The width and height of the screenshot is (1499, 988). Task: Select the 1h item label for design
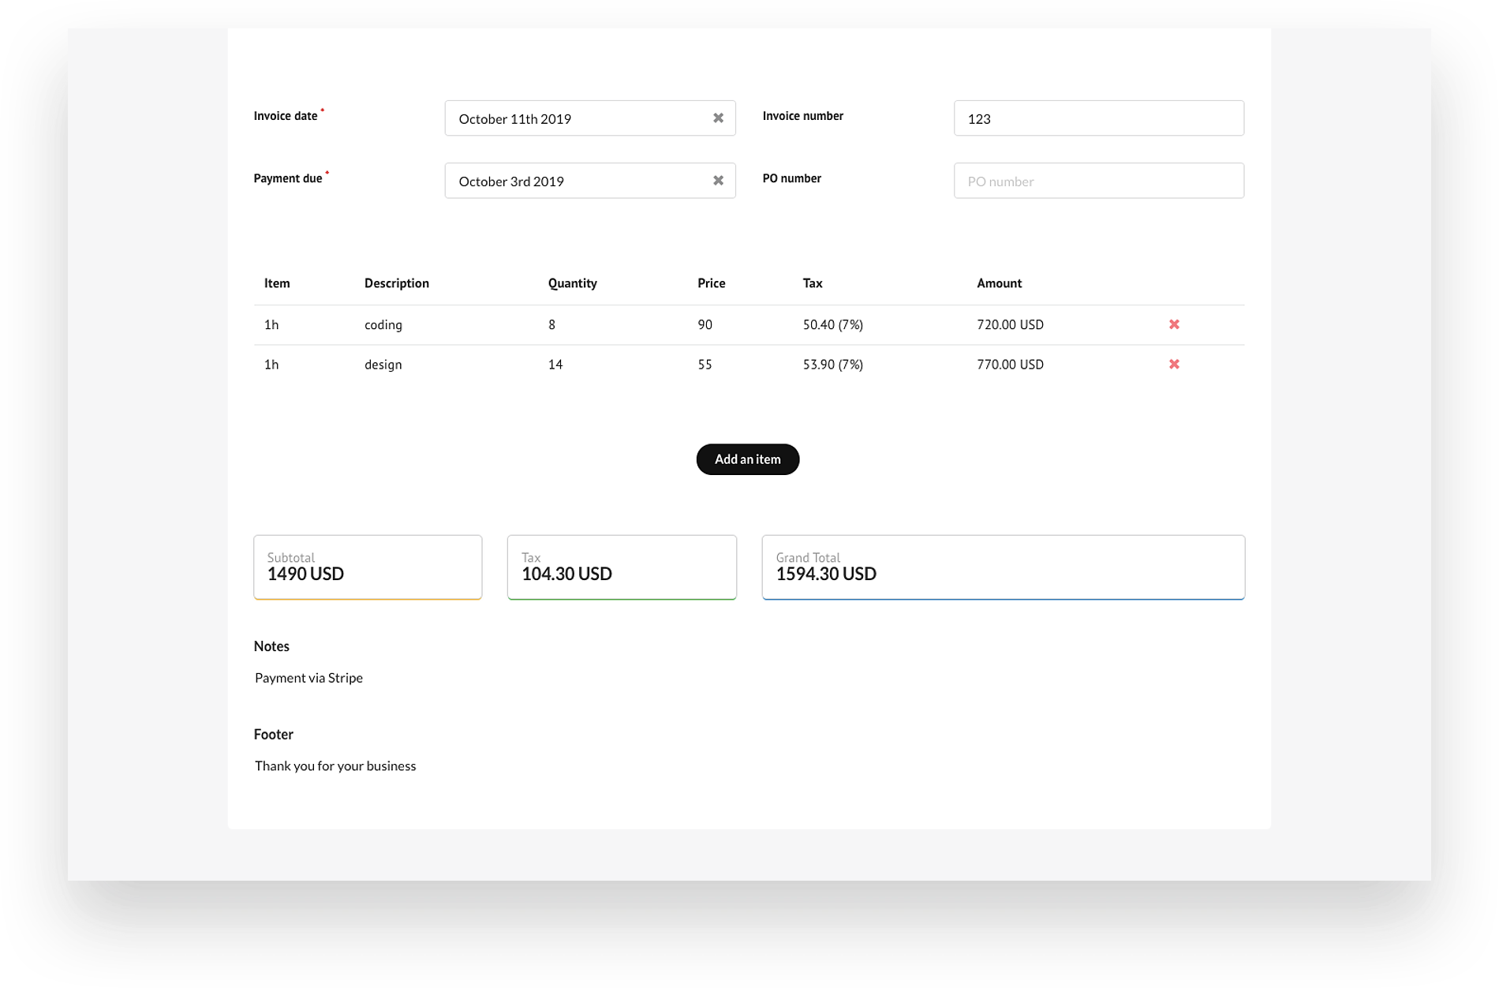[x=271, y=364]
